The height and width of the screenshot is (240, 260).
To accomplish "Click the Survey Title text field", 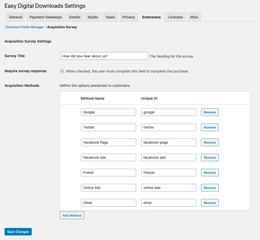I will [x=104, y=56].
